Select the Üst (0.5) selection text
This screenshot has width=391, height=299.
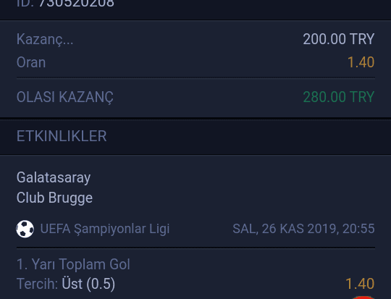coord(88,284)
